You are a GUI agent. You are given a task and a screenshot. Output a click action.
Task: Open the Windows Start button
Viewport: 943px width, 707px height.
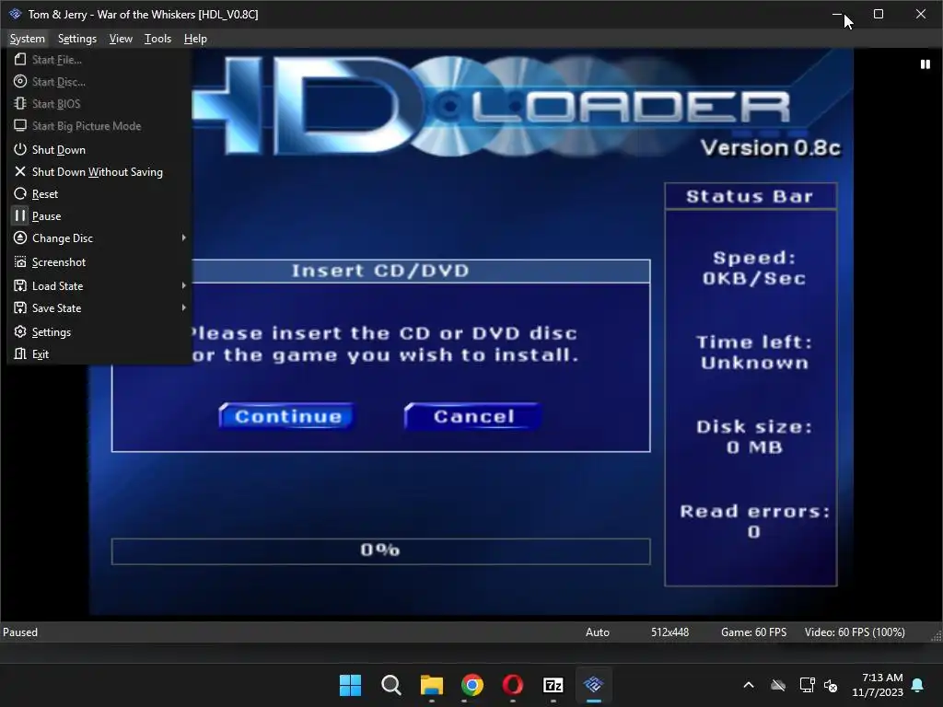pyautogui.click(x=350, y=685)
